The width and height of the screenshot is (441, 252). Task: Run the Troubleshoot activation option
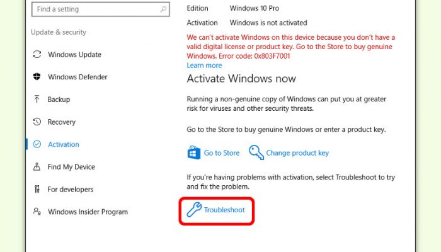coord(224,210)
